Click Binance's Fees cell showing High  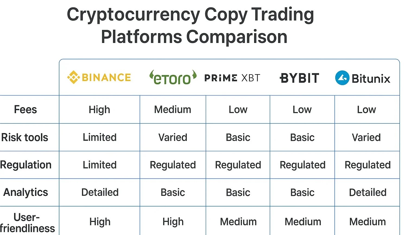click(99, 110)
